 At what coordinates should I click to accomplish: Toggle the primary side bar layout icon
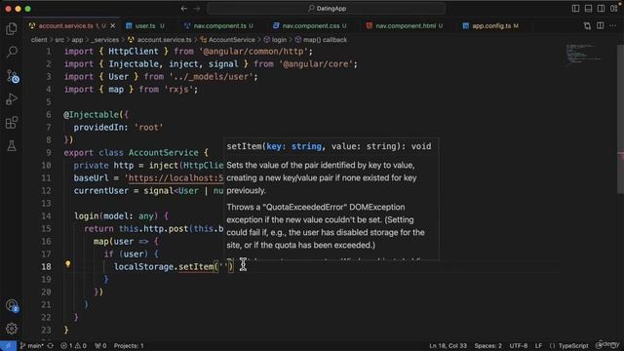[575, 9]
